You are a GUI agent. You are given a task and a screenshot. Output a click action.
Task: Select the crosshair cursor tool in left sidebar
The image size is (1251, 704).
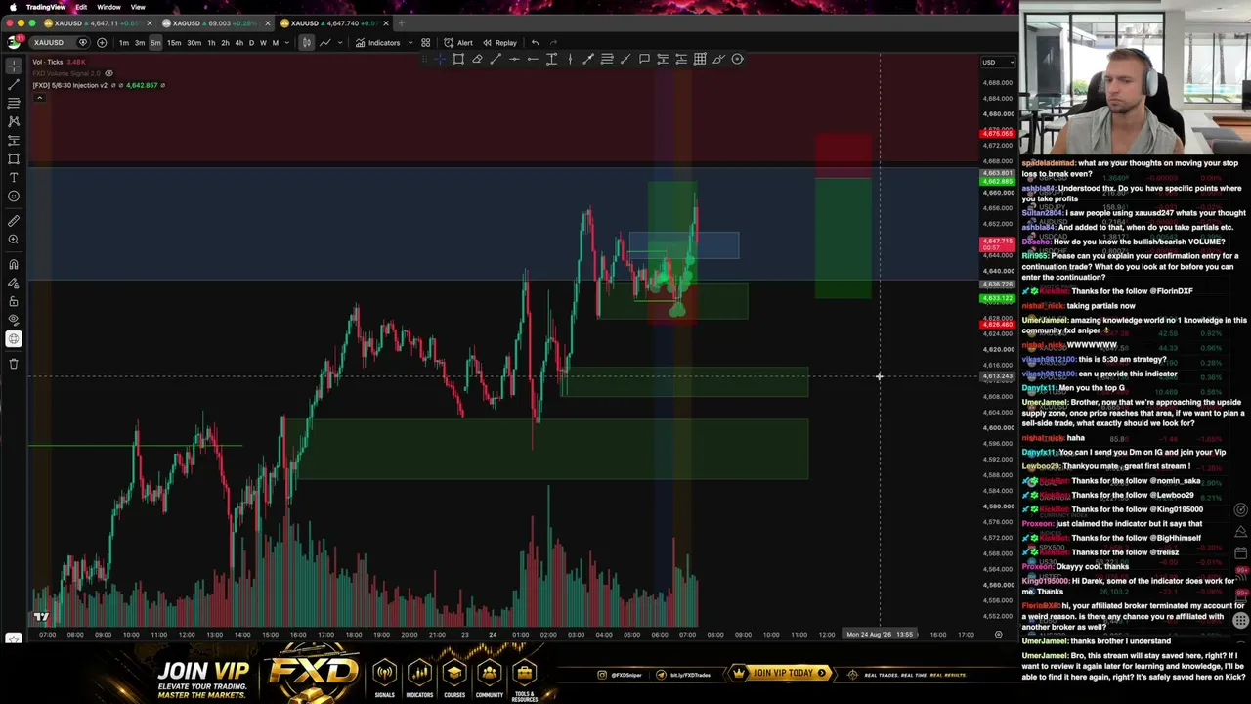pyautogui.click(x=14, y=66)
